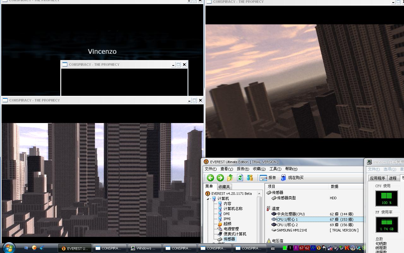Click the CPU 使用 100% meter
The width and height of the screenshot is (404, 253).
click(386, 198)
